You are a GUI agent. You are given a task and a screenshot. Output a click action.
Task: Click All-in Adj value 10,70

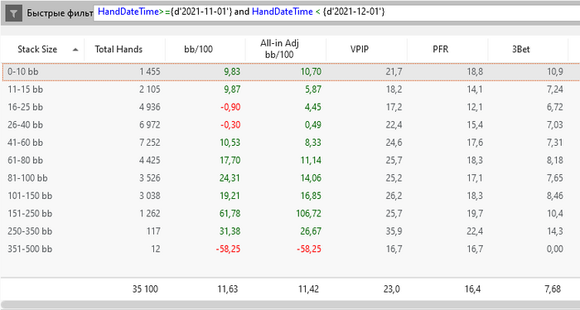pos(311,72)
